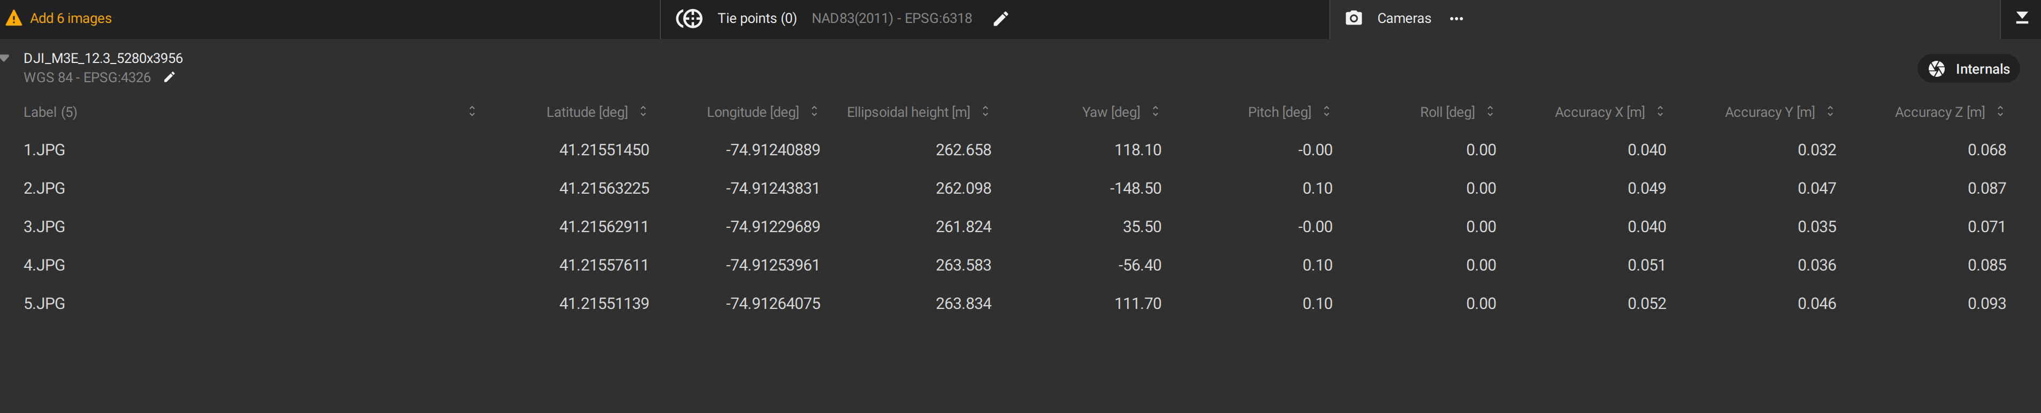Click the Tie points target icon

coord(689,18)
